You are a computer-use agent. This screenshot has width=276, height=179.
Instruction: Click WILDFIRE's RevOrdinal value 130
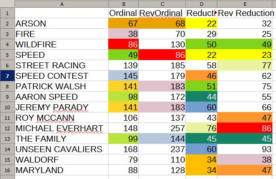162,45
